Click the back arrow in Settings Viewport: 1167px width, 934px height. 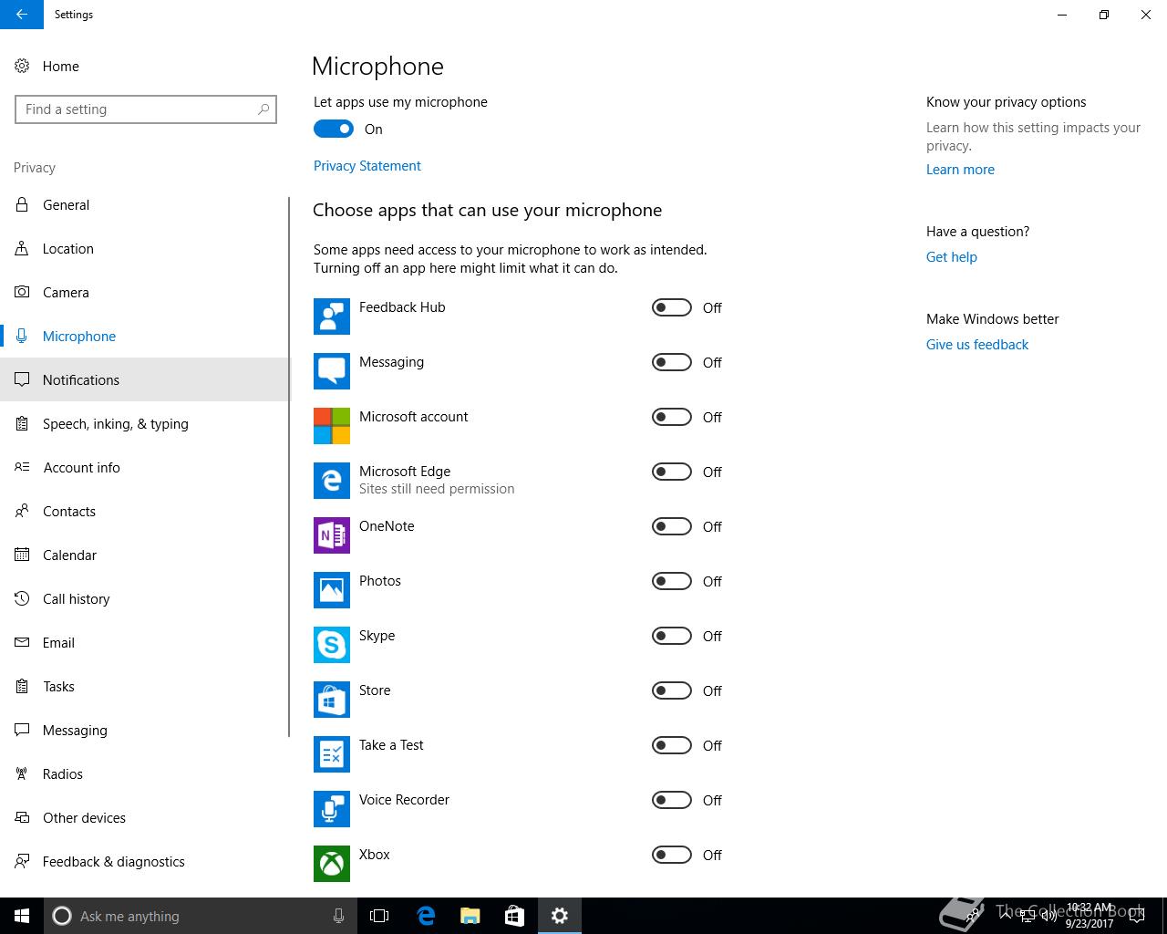click(x=22, y=15)
